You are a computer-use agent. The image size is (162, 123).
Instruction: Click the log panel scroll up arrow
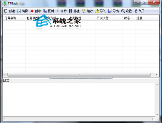(x=157, y=85)
